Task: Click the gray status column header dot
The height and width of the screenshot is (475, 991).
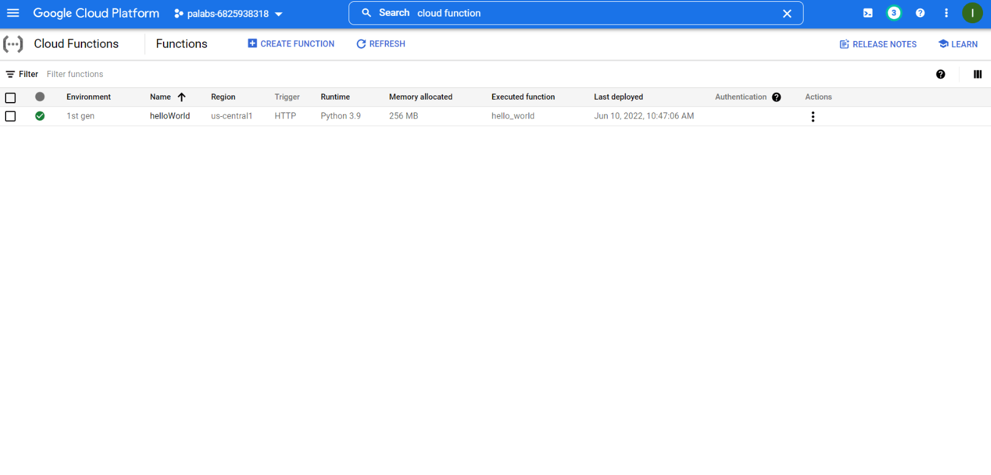Action: (x=40, y=97)
